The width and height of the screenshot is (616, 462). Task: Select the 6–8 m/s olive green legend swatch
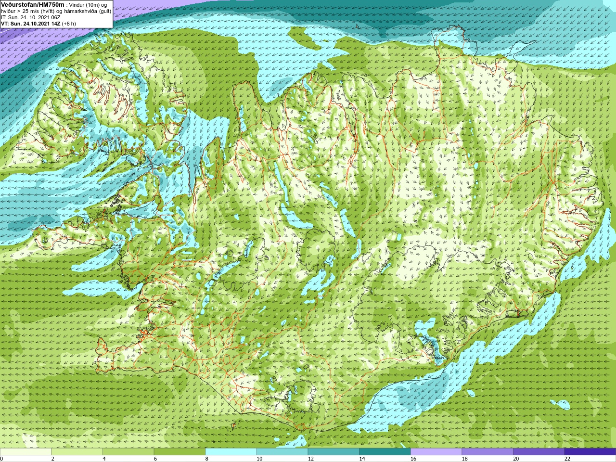coord(180,452)
